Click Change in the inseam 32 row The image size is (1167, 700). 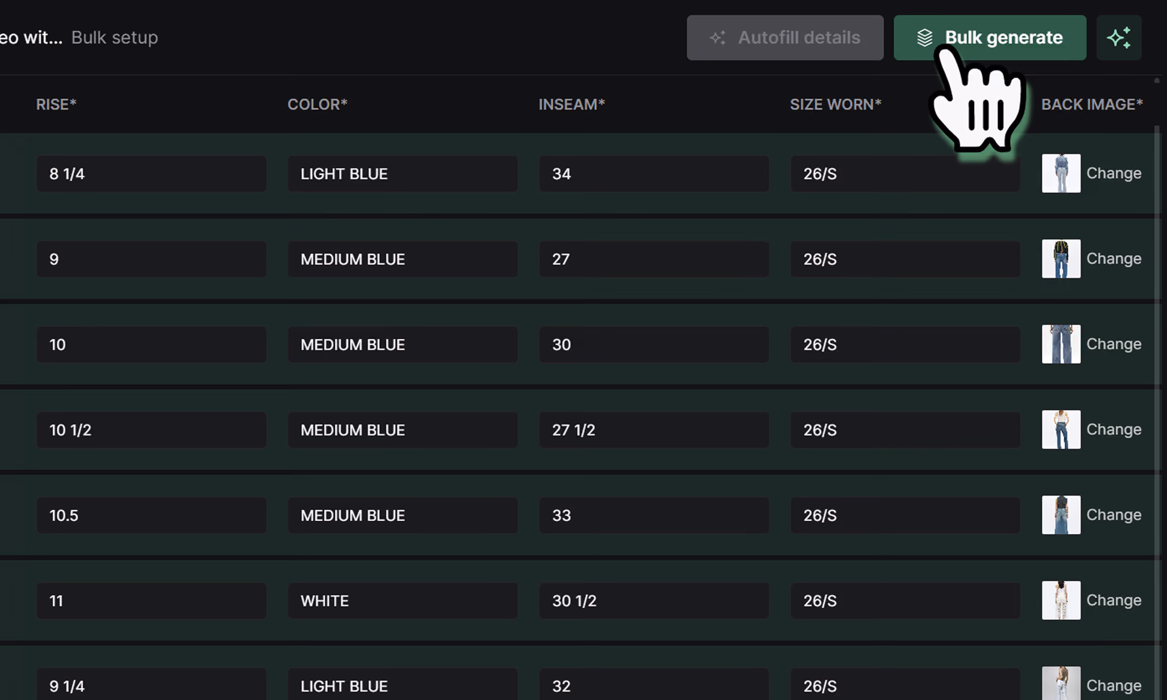1114,686
